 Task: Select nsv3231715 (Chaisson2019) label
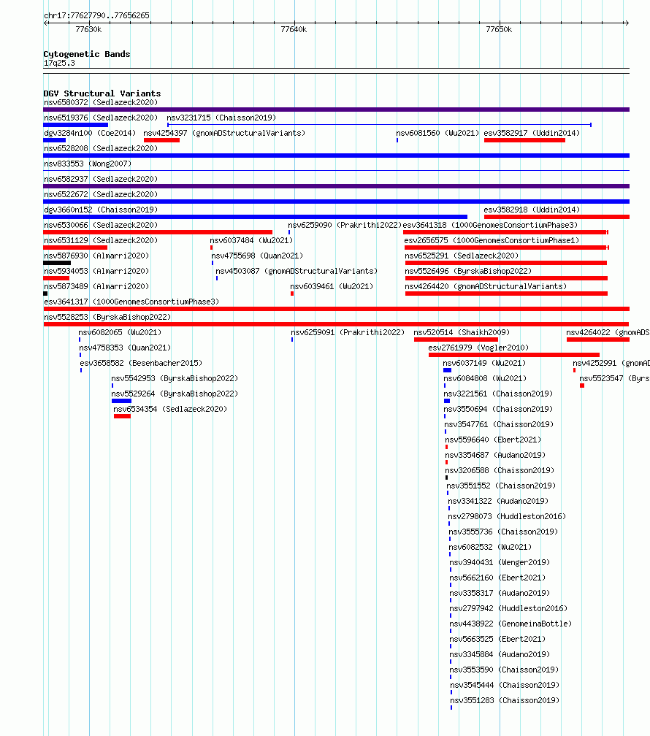click(221, 118)
